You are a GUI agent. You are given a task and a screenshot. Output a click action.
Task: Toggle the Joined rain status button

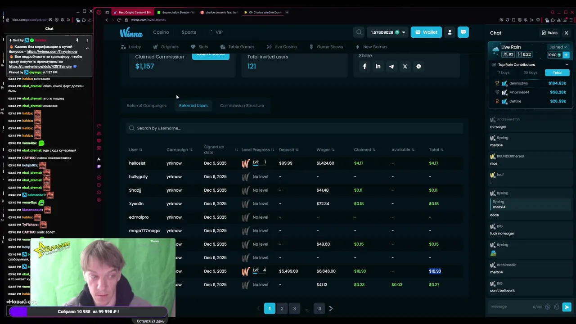click(558, 47)
